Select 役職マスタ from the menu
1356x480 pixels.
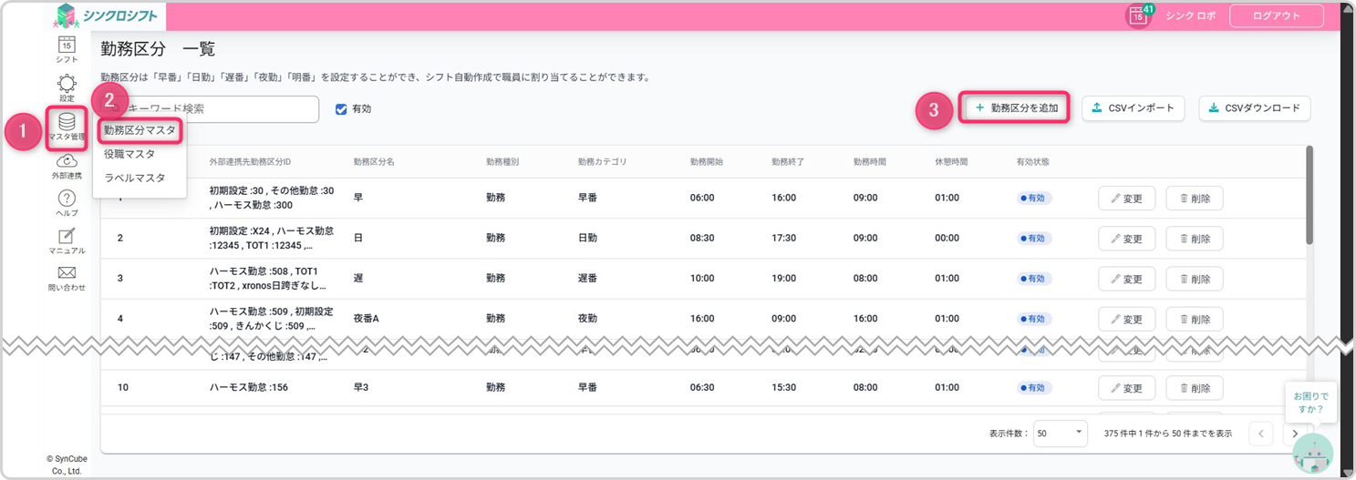point(129,154)
